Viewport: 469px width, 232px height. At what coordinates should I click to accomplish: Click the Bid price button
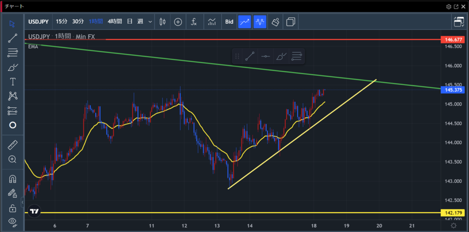pos(229,22)
